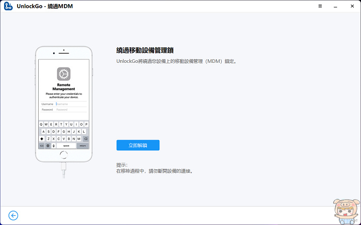Click the description text about MDM 鎖定
The image size is (361, 225).
[x=176, y=61]
